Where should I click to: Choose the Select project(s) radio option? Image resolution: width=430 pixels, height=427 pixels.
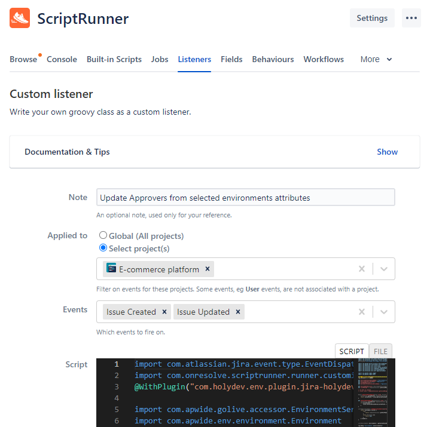(103, 248)
